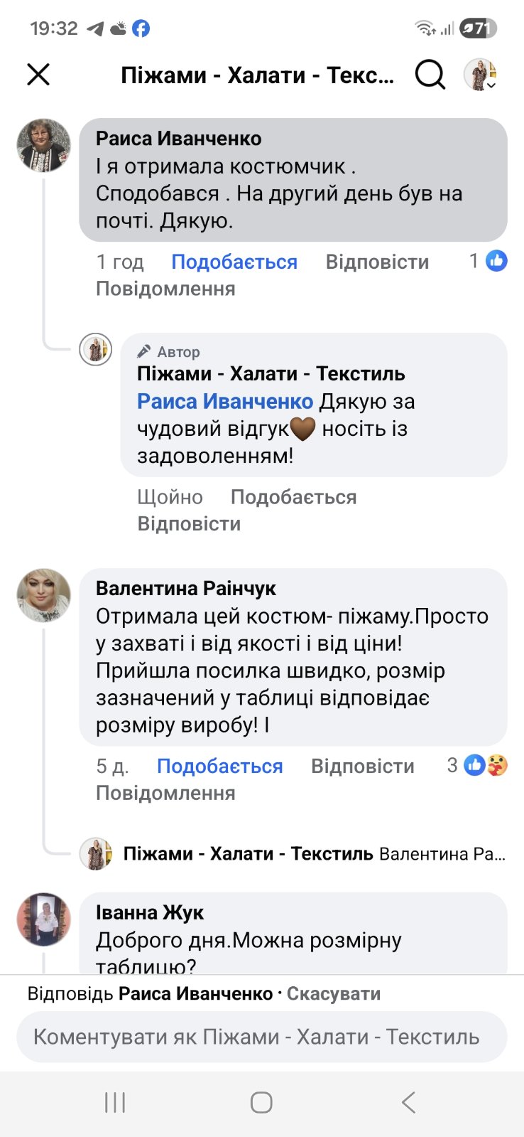Open Раиса Иванченко's profile picture

coord(44,146)
